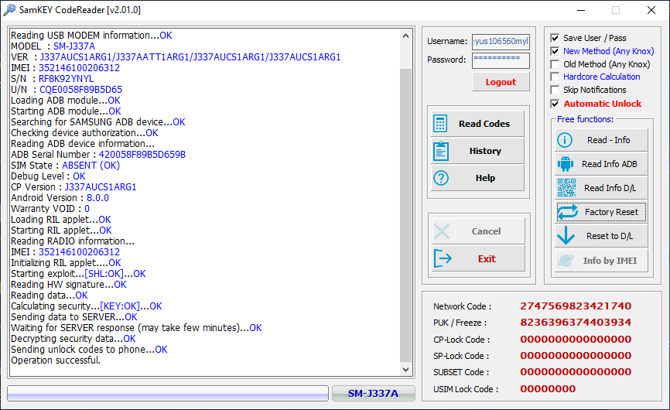Click the Read Codes button label
This screenshot has width=670, height=410.
tap(484, 124)
